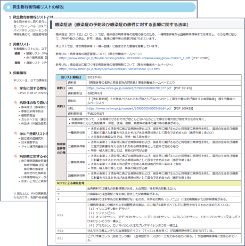
Task: Click the 細菌 label on back page
Action: click(x=17, y=54)
